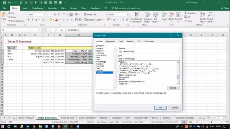The height and width of the screenshot is (129, 230).
Task: Open Conditional Formatting
Action: pyautogui.click(x=136, y=18)
